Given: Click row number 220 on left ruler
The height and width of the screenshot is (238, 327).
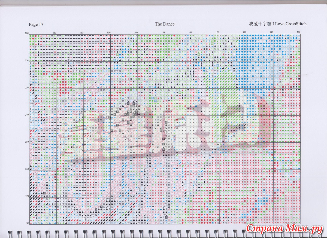Looking at the screenshot, I should [x=26, y=60].
